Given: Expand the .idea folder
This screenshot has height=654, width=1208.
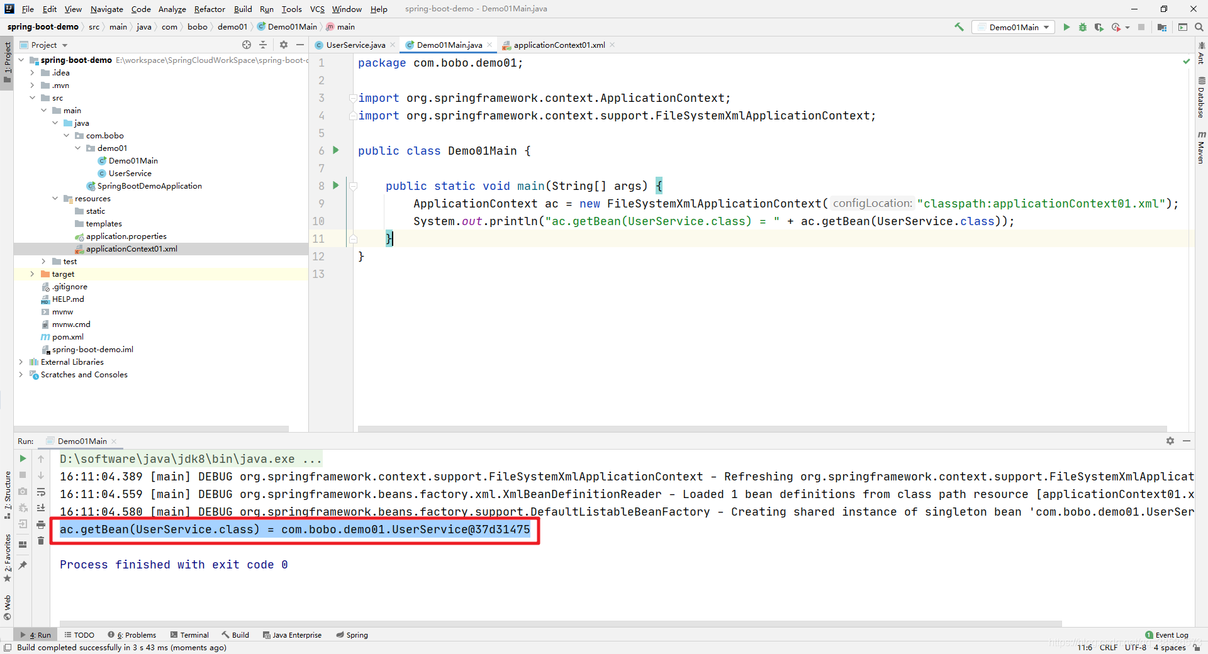Looking at the screenshot, I should coord(32,73).
